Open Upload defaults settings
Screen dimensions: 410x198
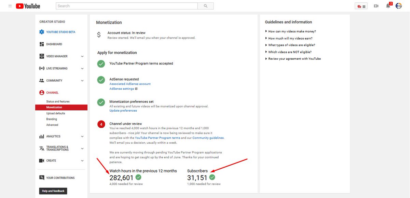(56, 113)
